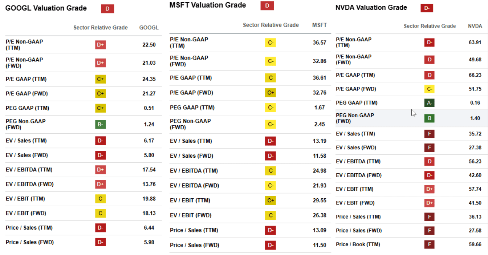This screenshot has width=488, height=255.
Task: Click NVDA PEG Non-GAAP (FWD) B grade badge
Action: [x=430, y=118]
